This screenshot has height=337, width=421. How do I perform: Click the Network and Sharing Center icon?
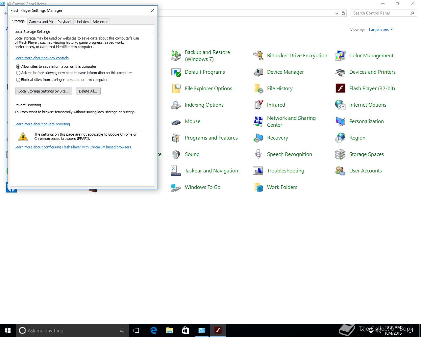(258, 121)
